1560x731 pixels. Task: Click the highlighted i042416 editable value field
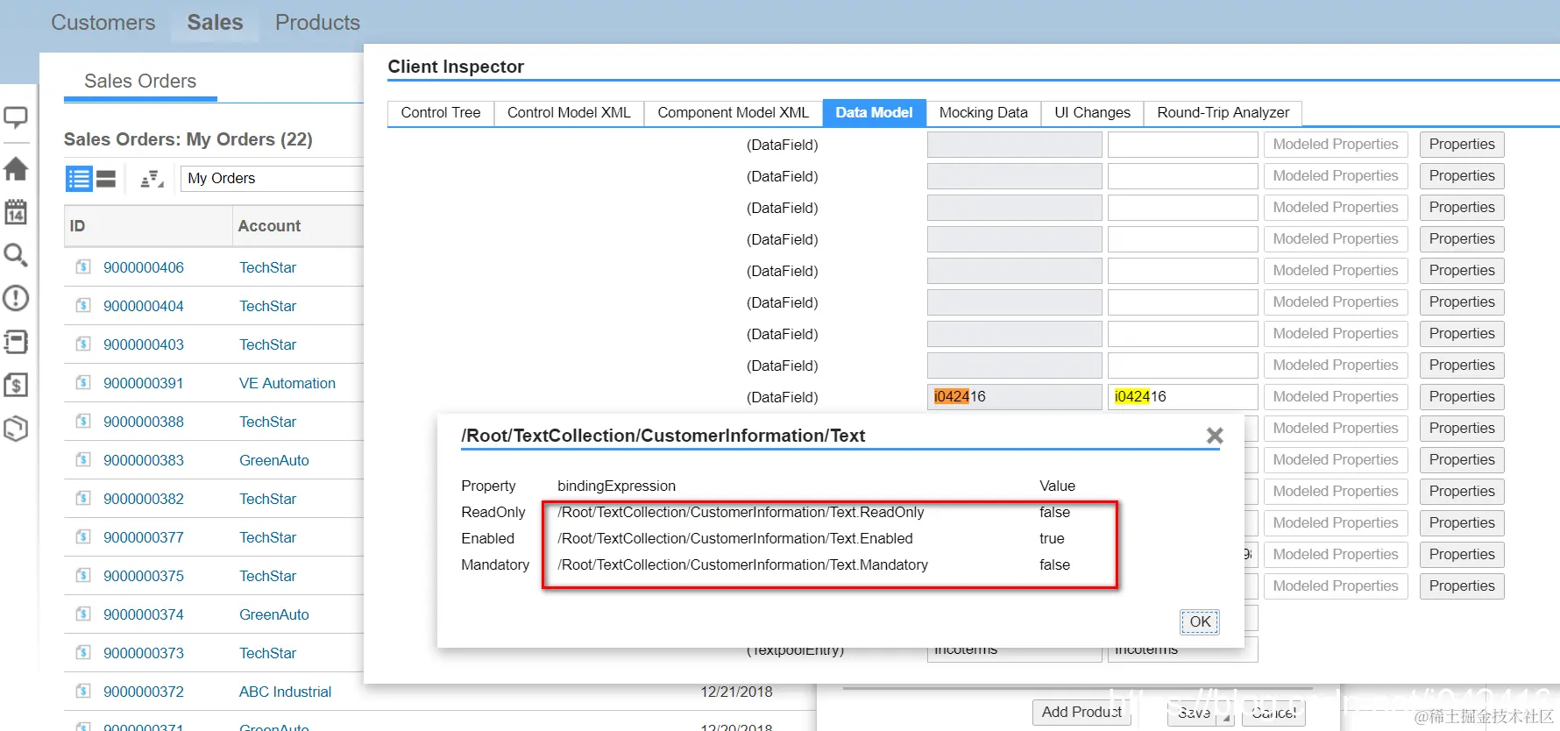click(1182, 397)
